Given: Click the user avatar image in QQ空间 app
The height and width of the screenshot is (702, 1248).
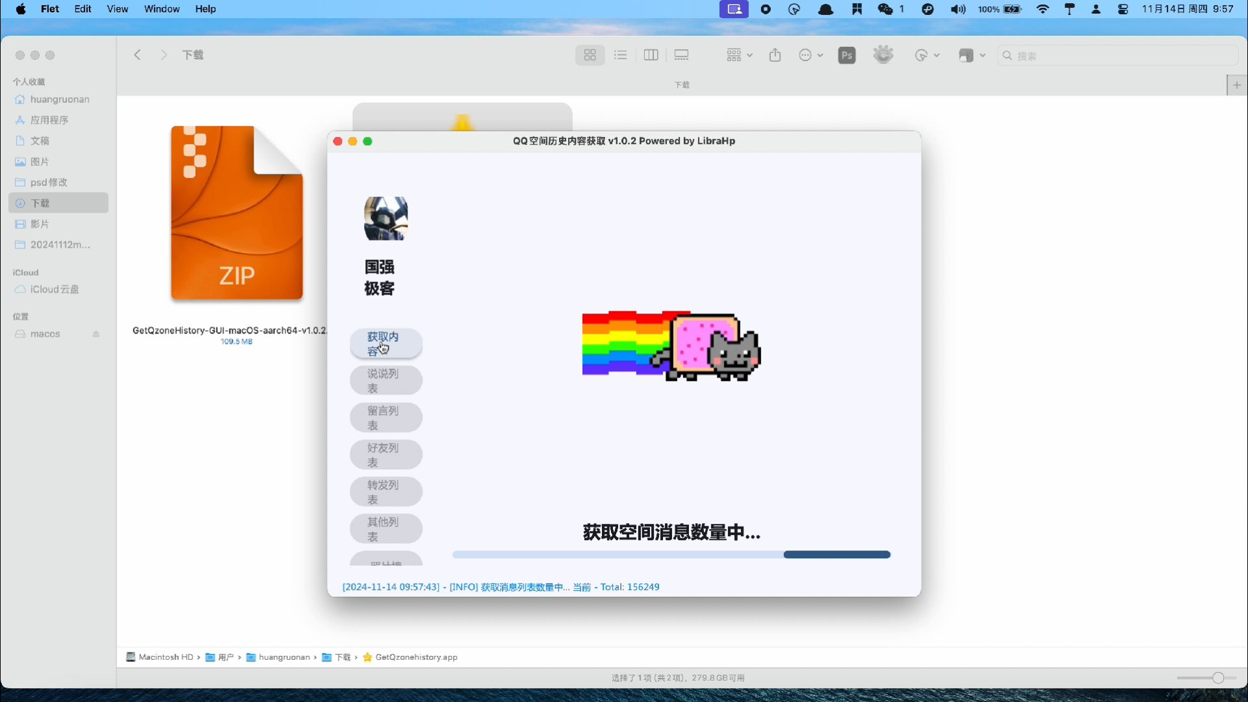Looking at the screenshot, I should pos(385,218).
